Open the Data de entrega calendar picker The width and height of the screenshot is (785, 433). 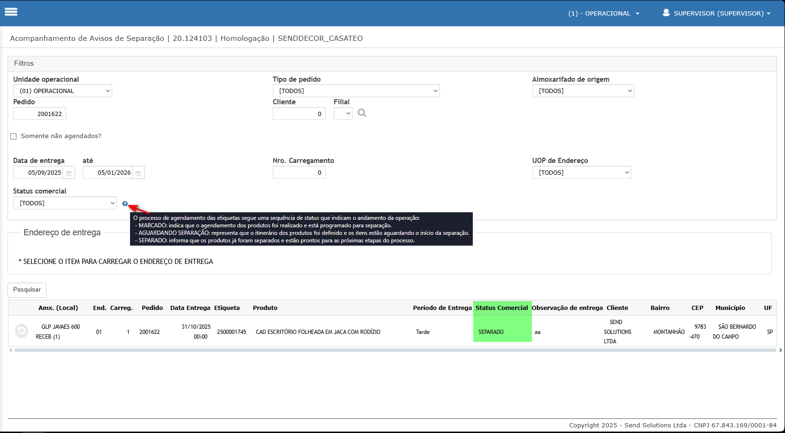(69, 173)
